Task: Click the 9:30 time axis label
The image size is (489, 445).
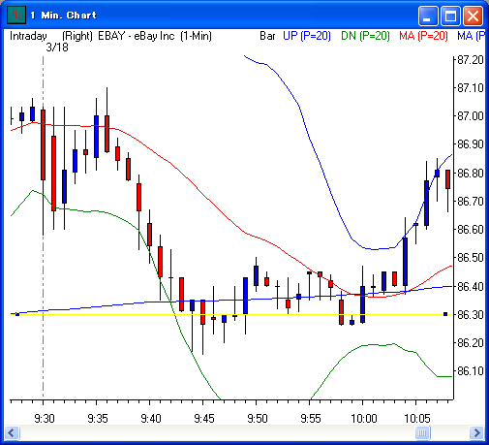Action: [x=45, y=419]
